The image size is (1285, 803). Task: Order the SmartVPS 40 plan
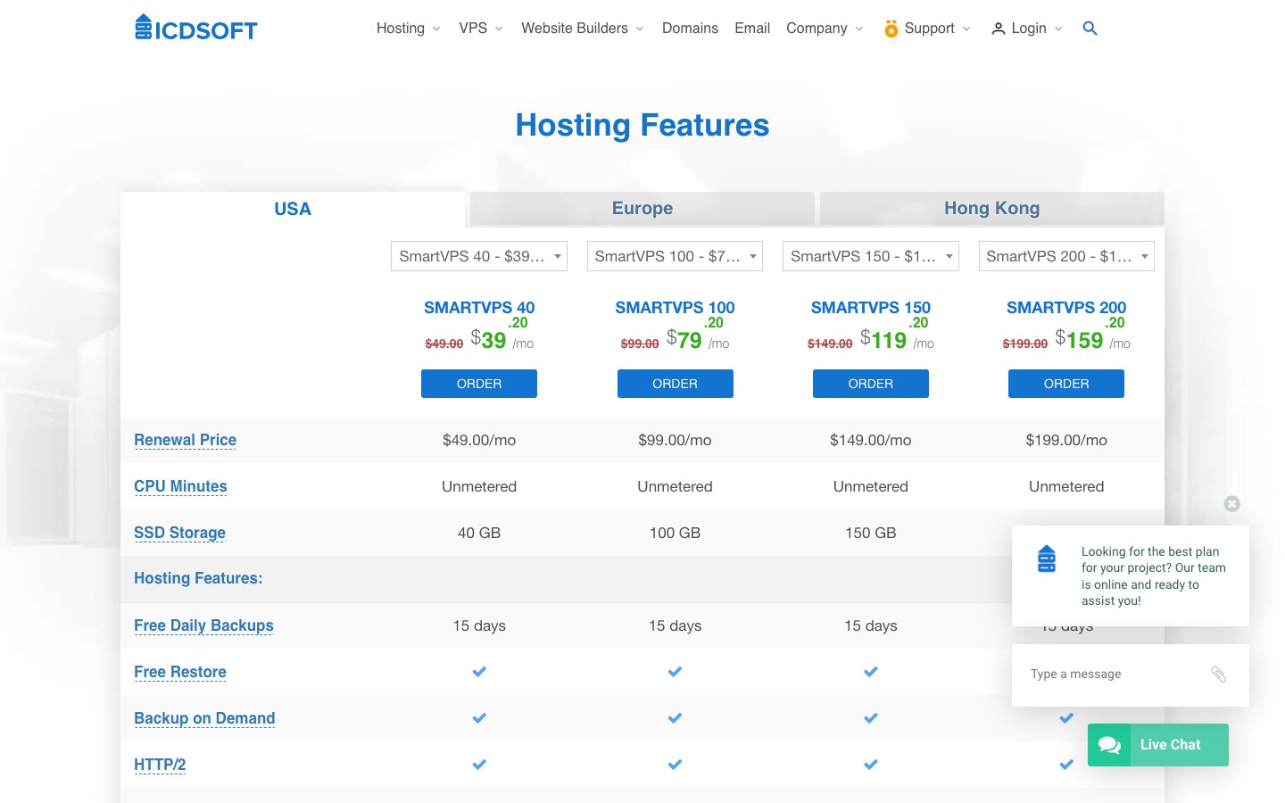click(x=479, y=384)
